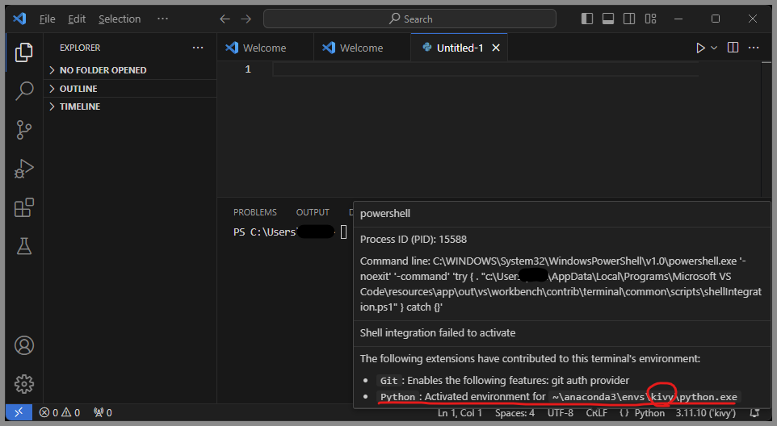Open the Edit menu
This screenshot has width=777, height=426.
(x=77, y=19)
